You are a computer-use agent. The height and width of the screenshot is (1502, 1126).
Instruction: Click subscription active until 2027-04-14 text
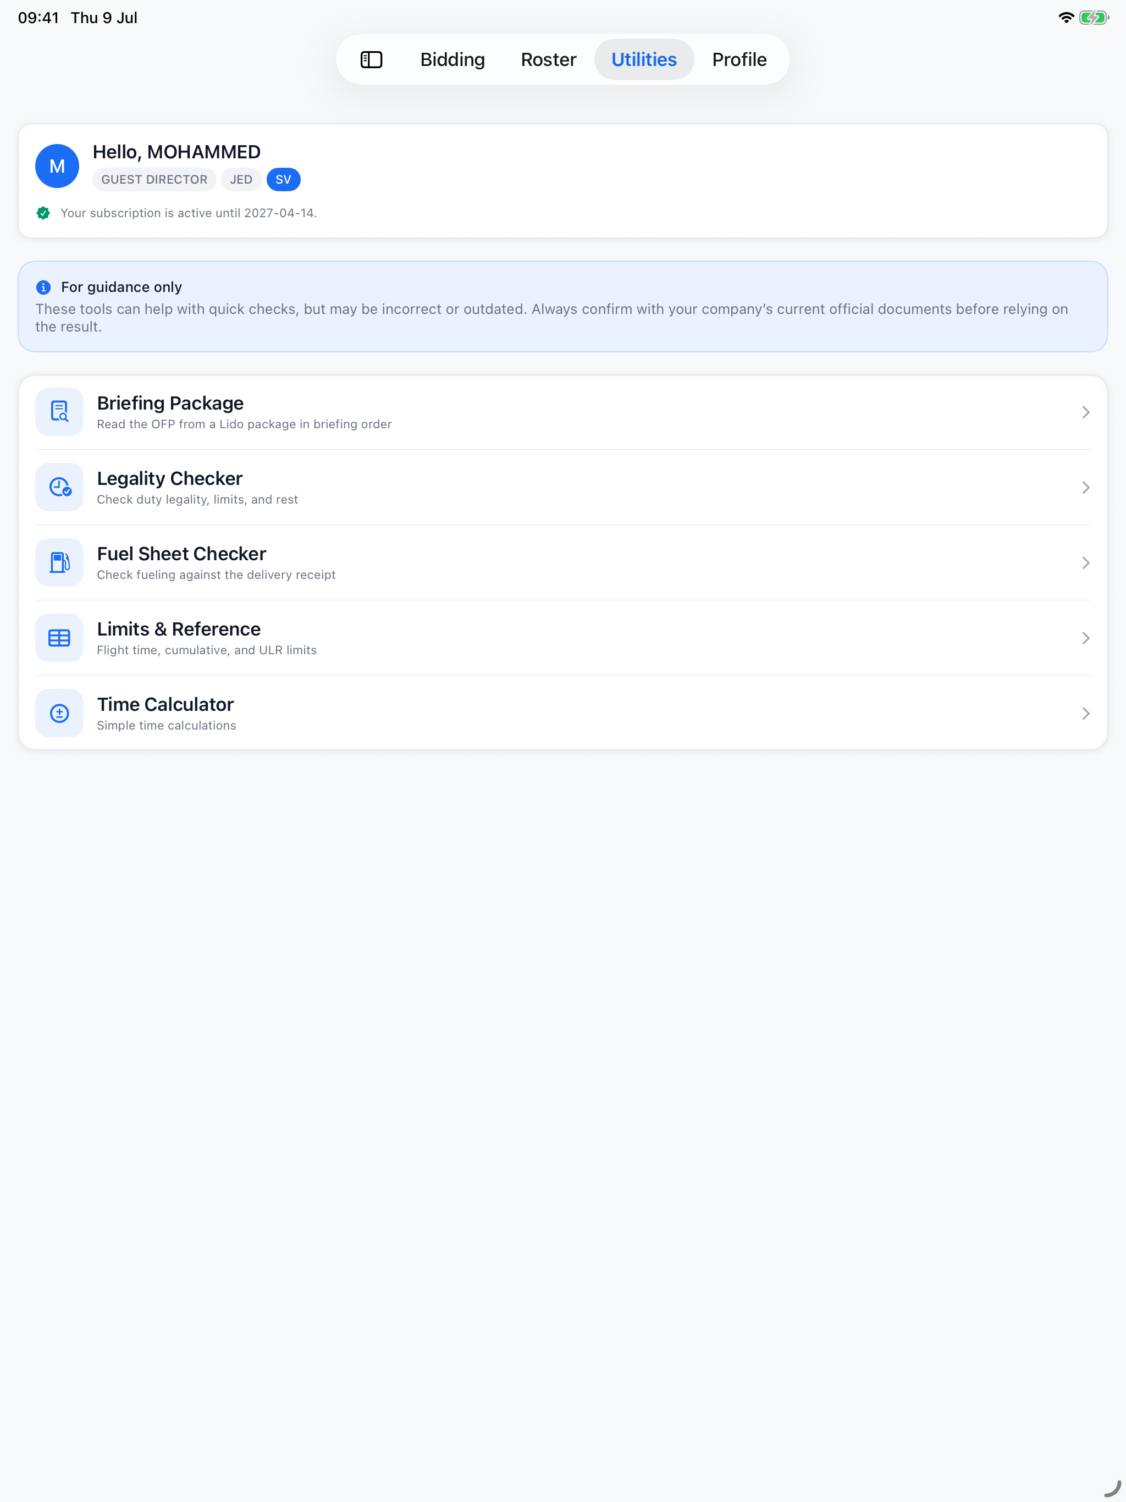(189, 213)
